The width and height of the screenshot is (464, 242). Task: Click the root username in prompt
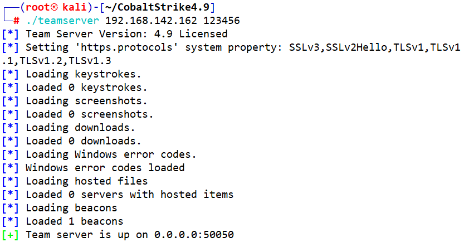[x=37, y=7]
